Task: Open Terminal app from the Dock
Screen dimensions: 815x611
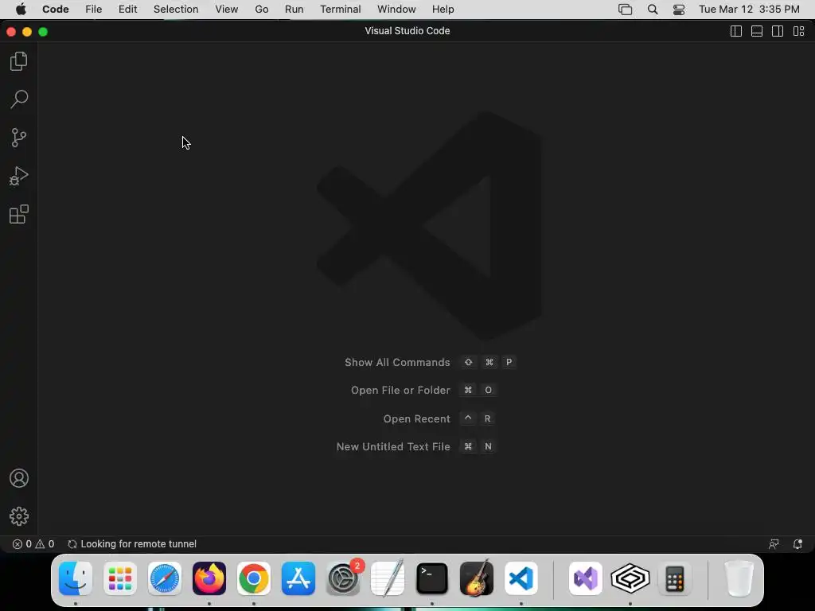Action: pyautogui.click(x=432, y=578)
